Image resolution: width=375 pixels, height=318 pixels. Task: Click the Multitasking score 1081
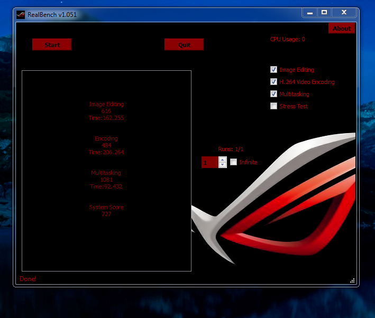(106, 180)
